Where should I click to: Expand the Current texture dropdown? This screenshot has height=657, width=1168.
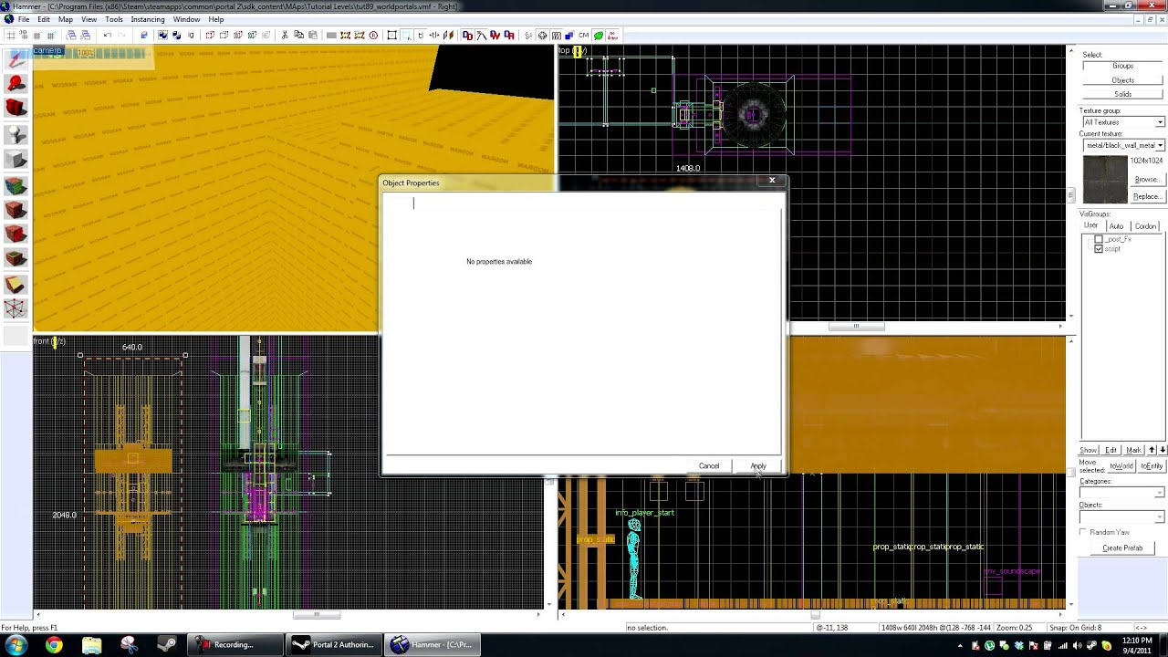pos(1123,145)
